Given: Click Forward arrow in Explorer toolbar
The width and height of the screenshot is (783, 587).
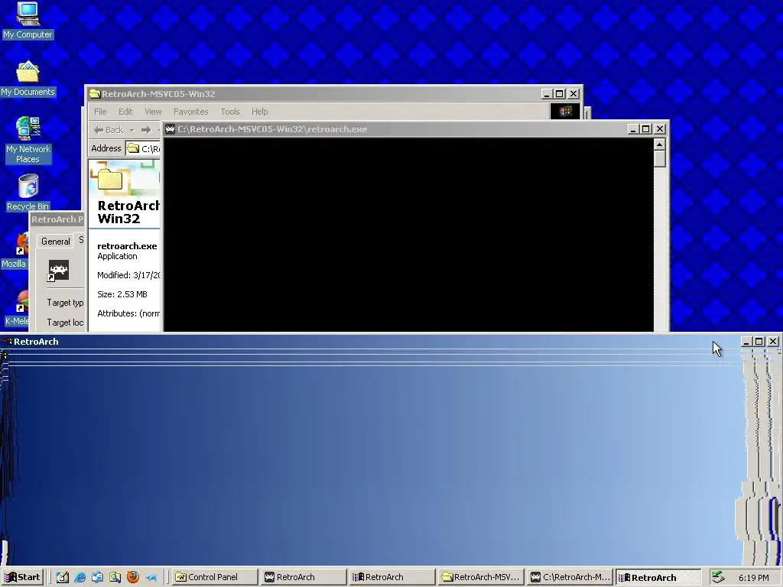Looking at the screenshot, I should click(x=146, y=130).
